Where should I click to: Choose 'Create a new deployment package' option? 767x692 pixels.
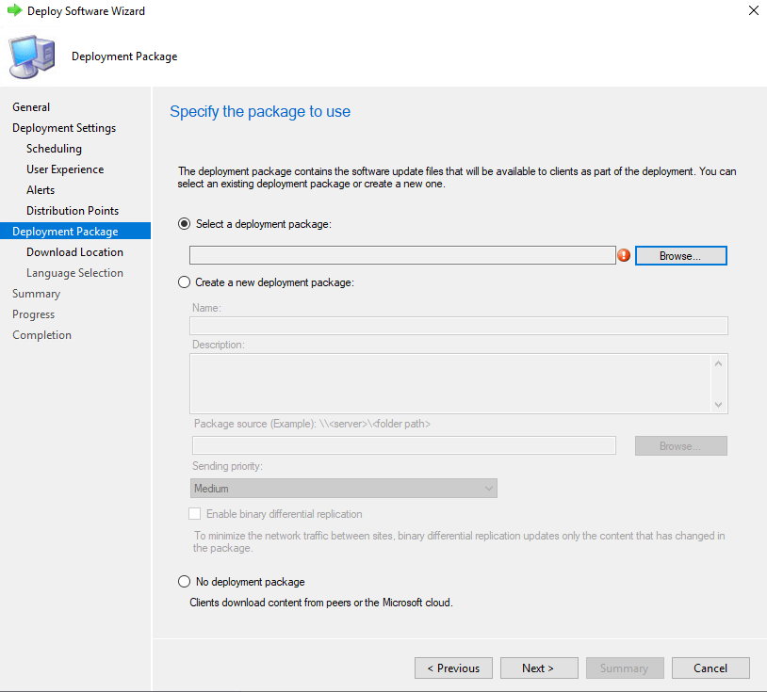click(184, 282)
